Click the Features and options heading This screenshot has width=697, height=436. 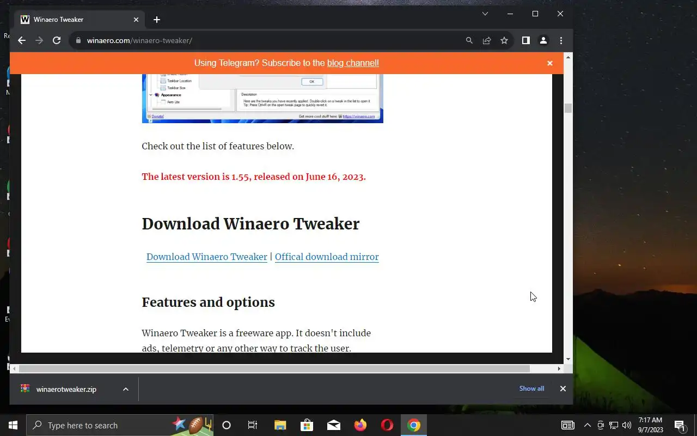[x=209, y=302]
